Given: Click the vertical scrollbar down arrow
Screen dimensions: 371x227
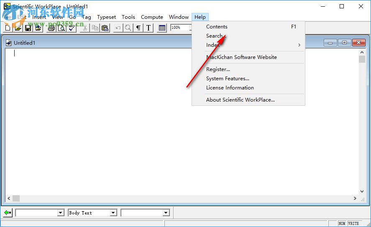Looking at the screenshot, I should [x=362, y=191].
